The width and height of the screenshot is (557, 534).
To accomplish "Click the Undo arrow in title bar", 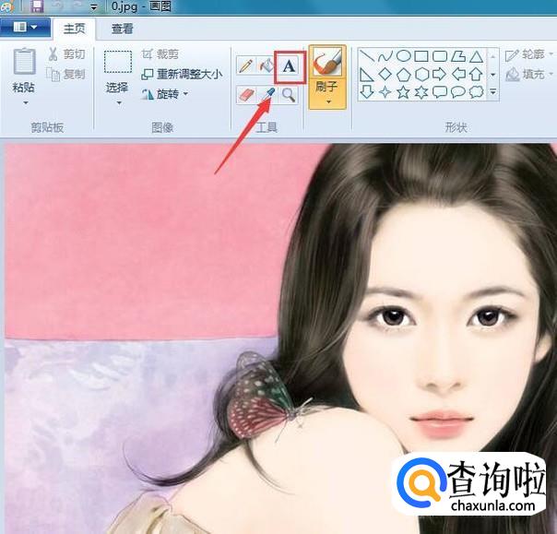I will point(58,6).
